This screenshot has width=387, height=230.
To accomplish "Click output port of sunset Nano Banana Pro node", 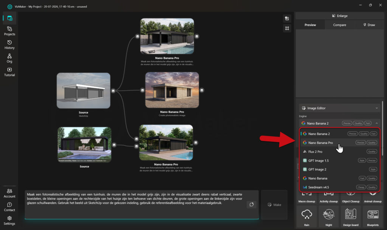I will pyautogui.click(x=202, y=90).
